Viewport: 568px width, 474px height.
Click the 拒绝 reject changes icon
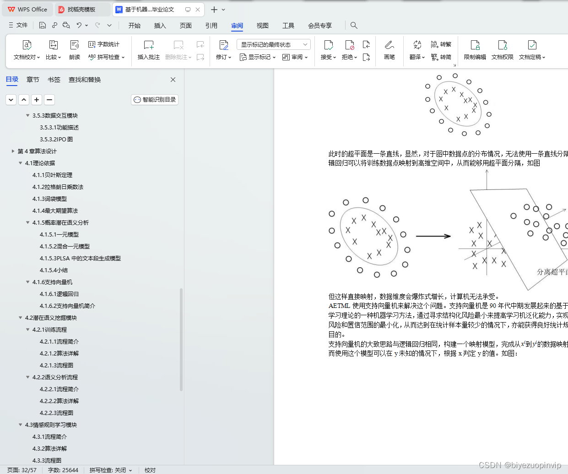pyautogui.click(x=349, y=45)
